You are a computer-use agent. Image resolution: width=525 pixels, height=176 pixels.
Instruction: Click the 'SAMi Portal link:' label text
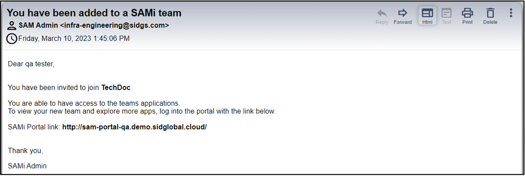pyautogui.click(x=34, y=127)
